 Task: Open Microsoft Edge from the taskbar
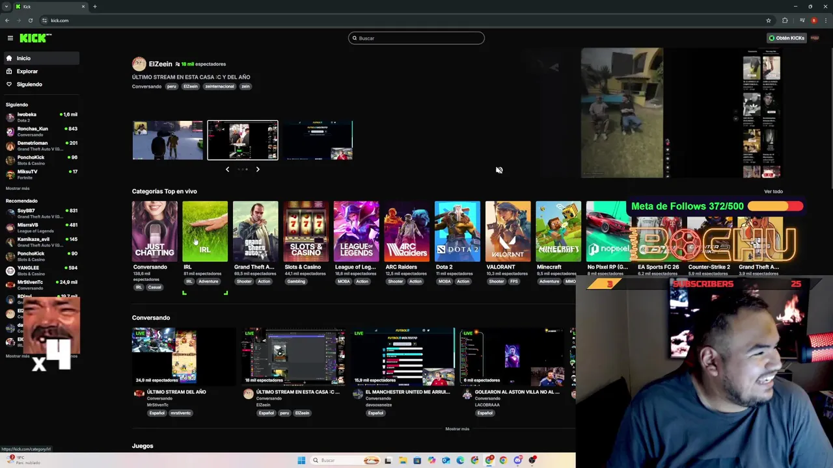[460, 460]
